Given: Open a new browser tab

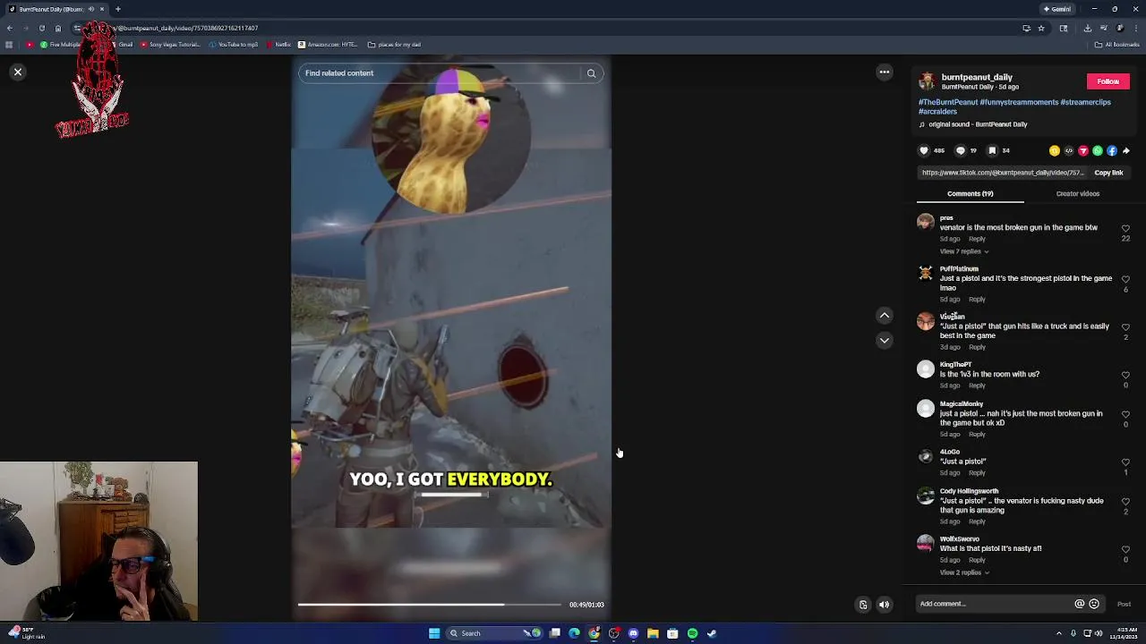Looking at the screenshot, I should 117,9.
